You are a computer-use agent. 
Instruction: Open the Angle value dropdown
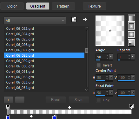click(x=111, y=57)
